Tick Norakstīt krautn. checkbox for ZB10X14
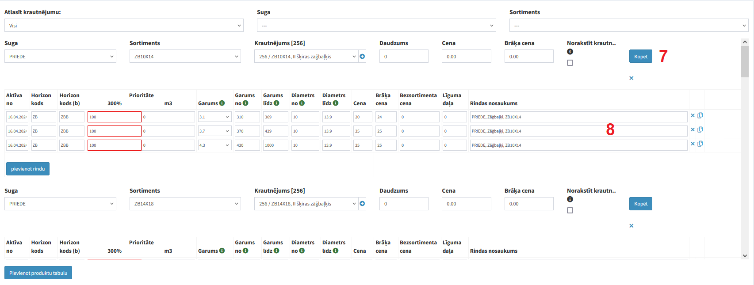The width and height of the screenshot is (754, 285). tap(570, 63)
